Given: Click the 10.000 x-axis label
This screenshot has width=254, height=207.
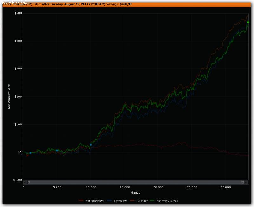Looking at the screenshot, I should pyautogui.click(x=91, y=187).
